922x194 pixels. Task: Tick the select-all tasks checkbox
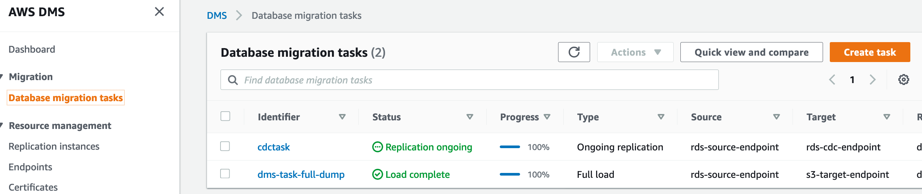pyautogui.click(x=225, y=116)
